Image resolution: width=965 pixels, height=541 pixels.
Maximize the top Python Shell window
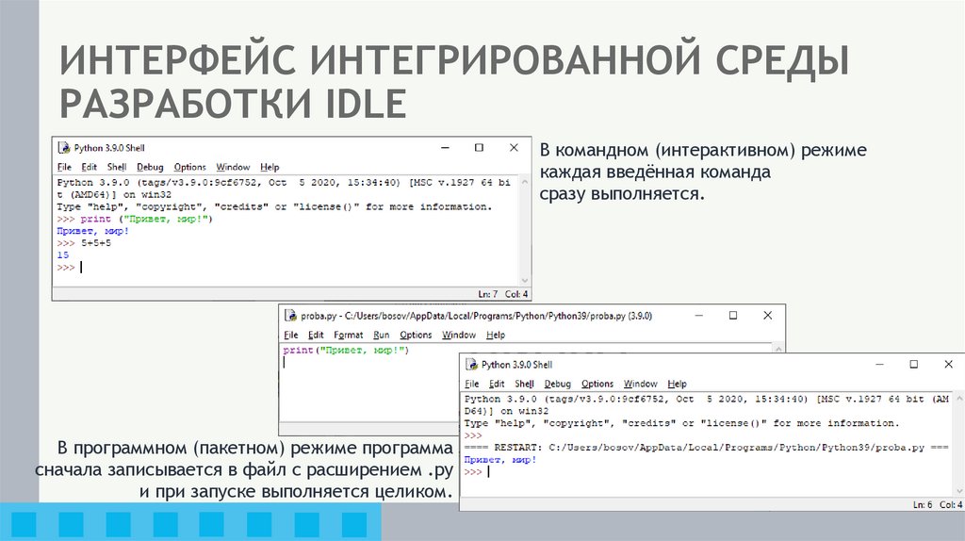pos(479,148)
